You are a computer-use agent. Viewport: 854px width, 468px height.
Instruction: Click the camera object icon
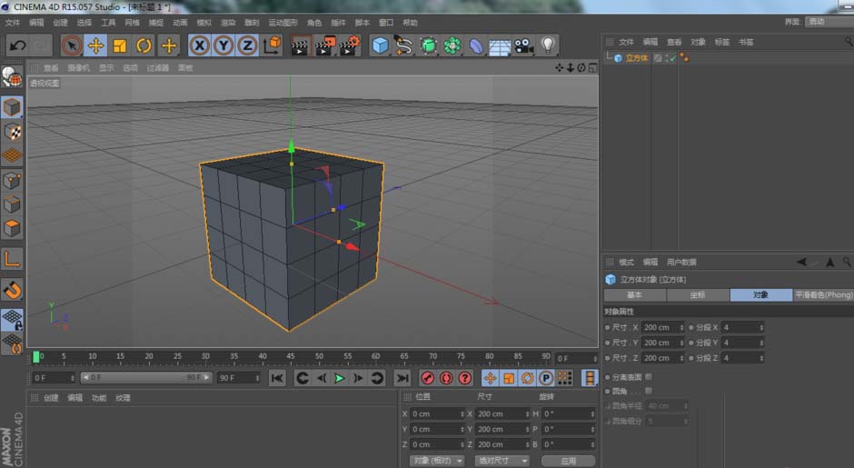[x=523, y=45]
